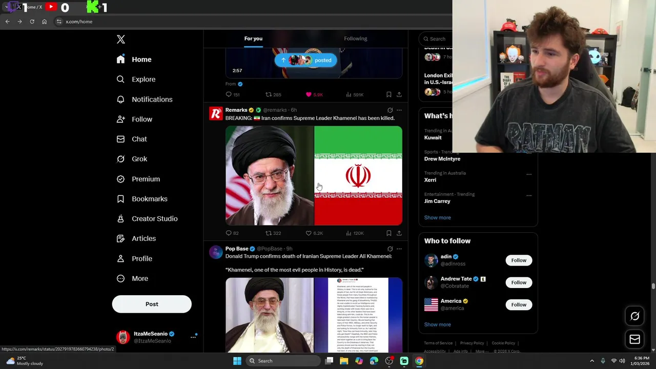Reply to Remarks post with 82 comments
This screenshot has width=656, height=369.
tap(232, 233)
